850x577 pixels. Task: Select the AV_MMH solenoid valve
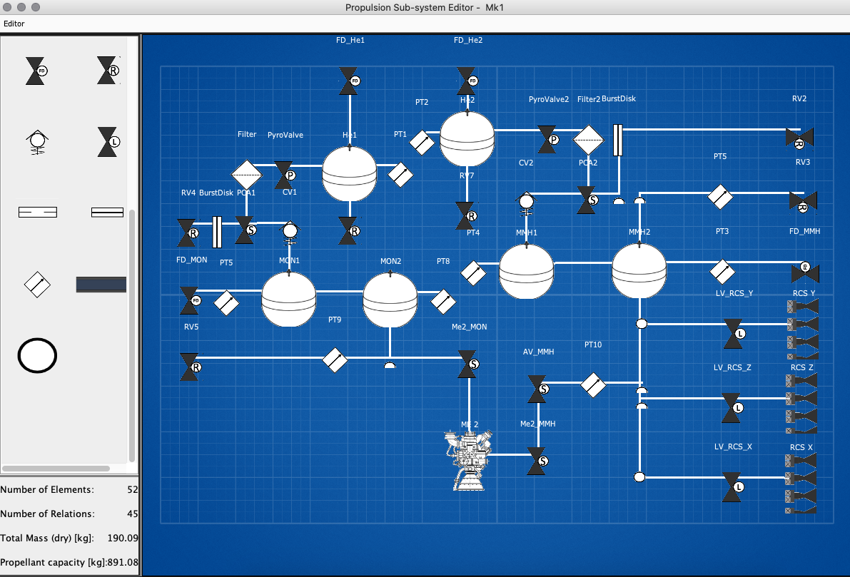tap(538, 389)
